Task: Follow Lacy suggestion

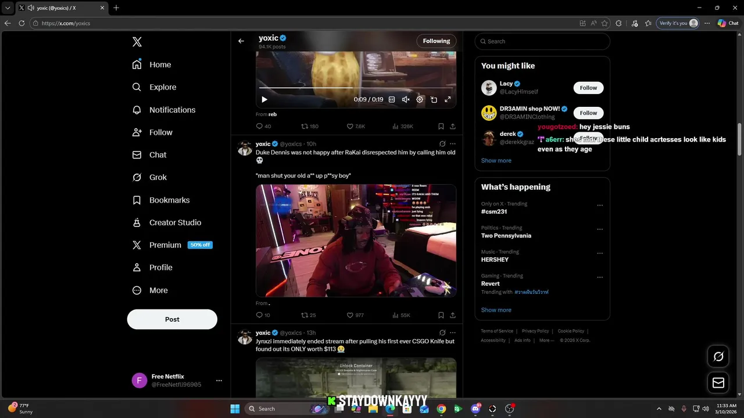Action: (588, 88)
